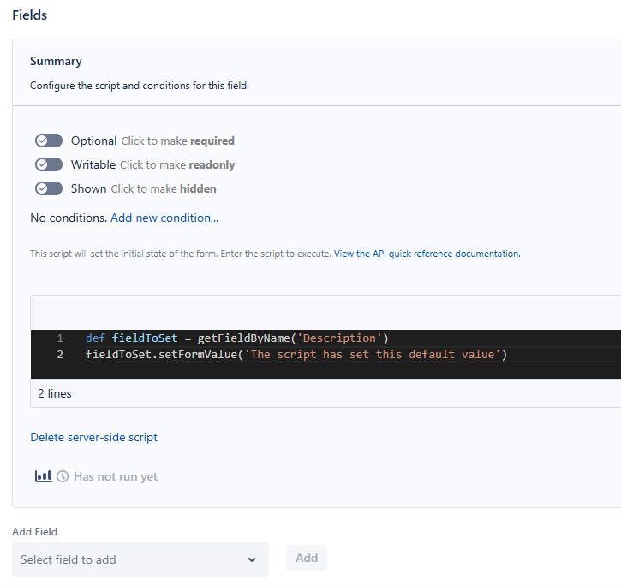Click Delete server-side script
This screenshot has height=586, width=621.
pyautogui.click(x=94, y=437)
